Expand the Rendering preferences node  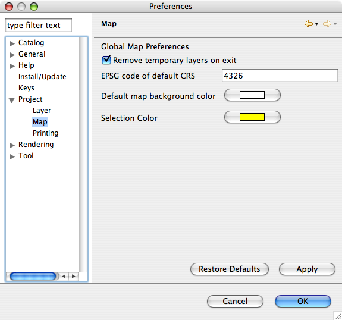pos(12,145)
